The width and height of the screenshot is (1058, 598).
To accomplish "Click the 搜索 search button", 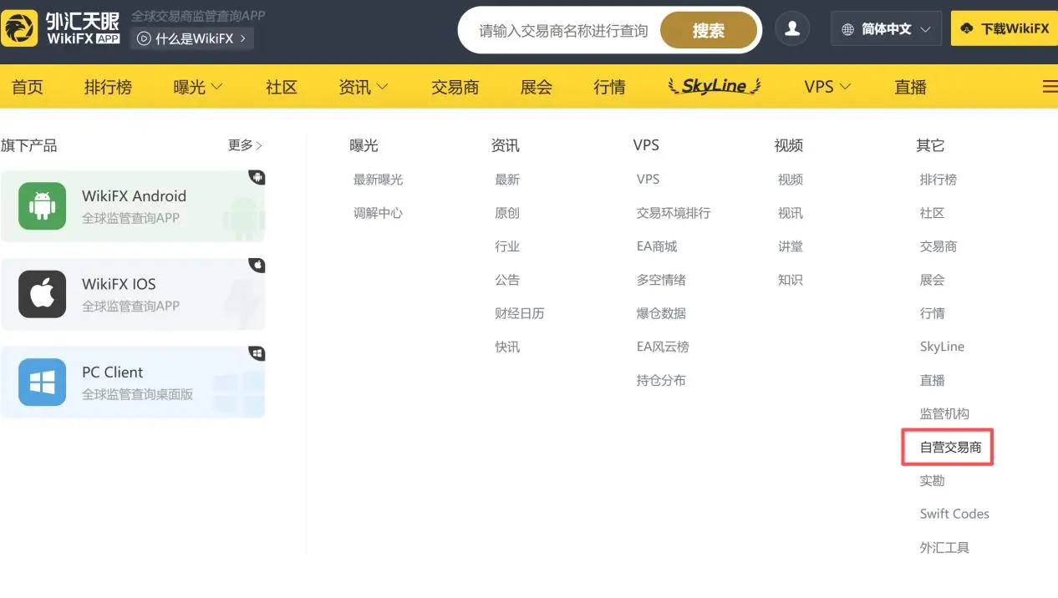I will click(709, 30).
